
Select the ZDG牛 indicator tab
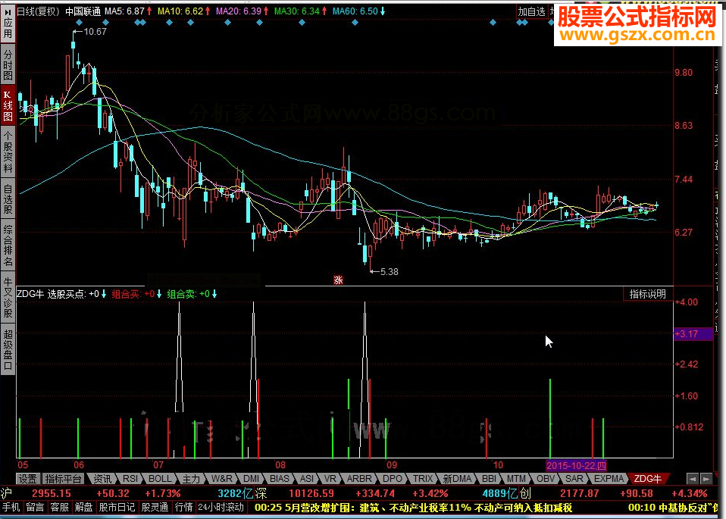click(648, 479)
